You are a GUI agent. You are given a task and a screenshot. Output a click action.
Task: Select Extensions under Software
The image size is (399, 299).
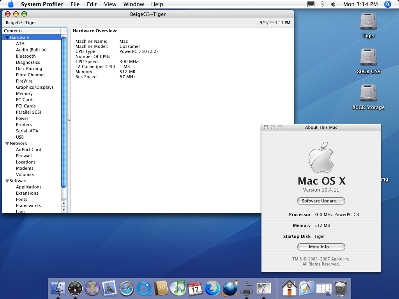click(x=27, y=193)
